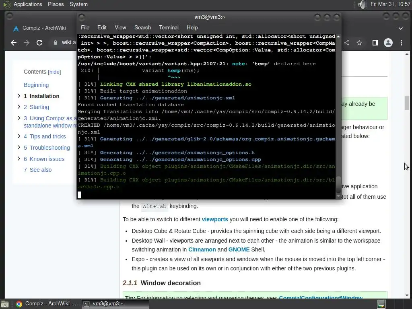The image size is (412, 309).
Task: Click the padlock site info icon
Action: [x=56, y=43]
